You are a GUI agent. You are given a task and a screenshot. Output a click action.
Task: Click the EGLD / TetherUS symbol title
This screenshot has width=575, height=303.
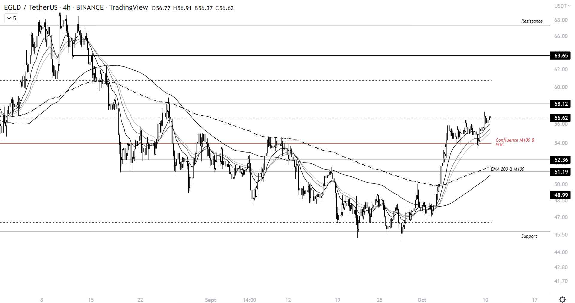[31, 7]
